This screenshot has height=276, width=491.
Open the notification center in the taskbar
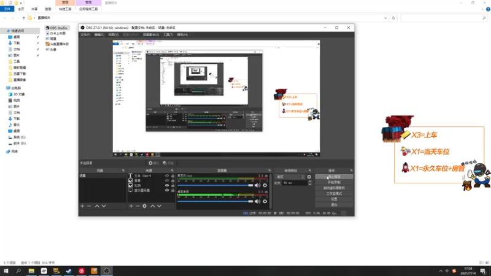tap(483, 271)
